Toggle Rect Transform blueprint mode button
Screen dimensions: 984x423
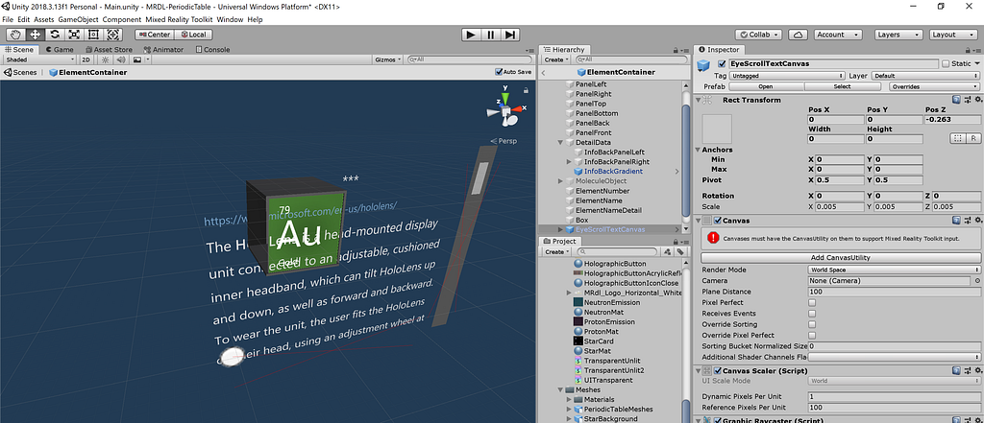pyautogui.click(x=958, y=138)
